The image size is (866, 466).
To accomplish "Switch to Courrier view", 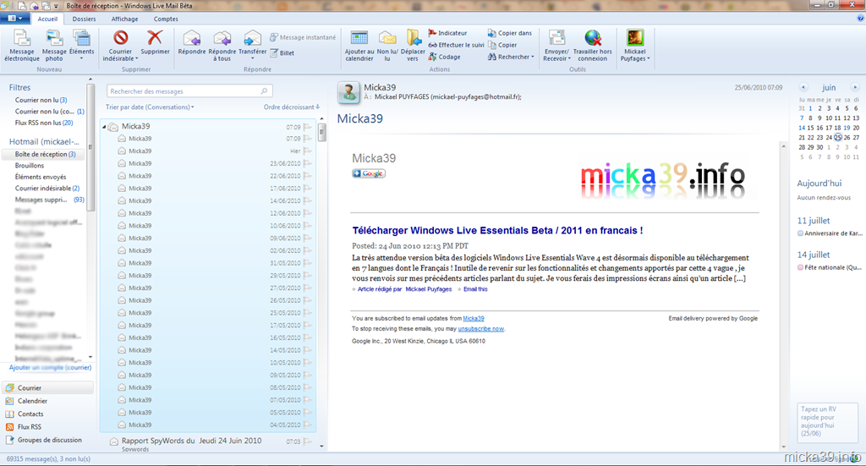I will tap(48, 388).
